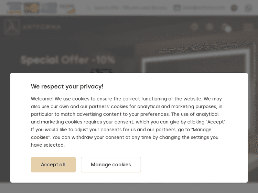Image resolution: width=258 pixels, height=193 pixels.
Task: Accept all cookies
Action: click(x=53, y=165)
